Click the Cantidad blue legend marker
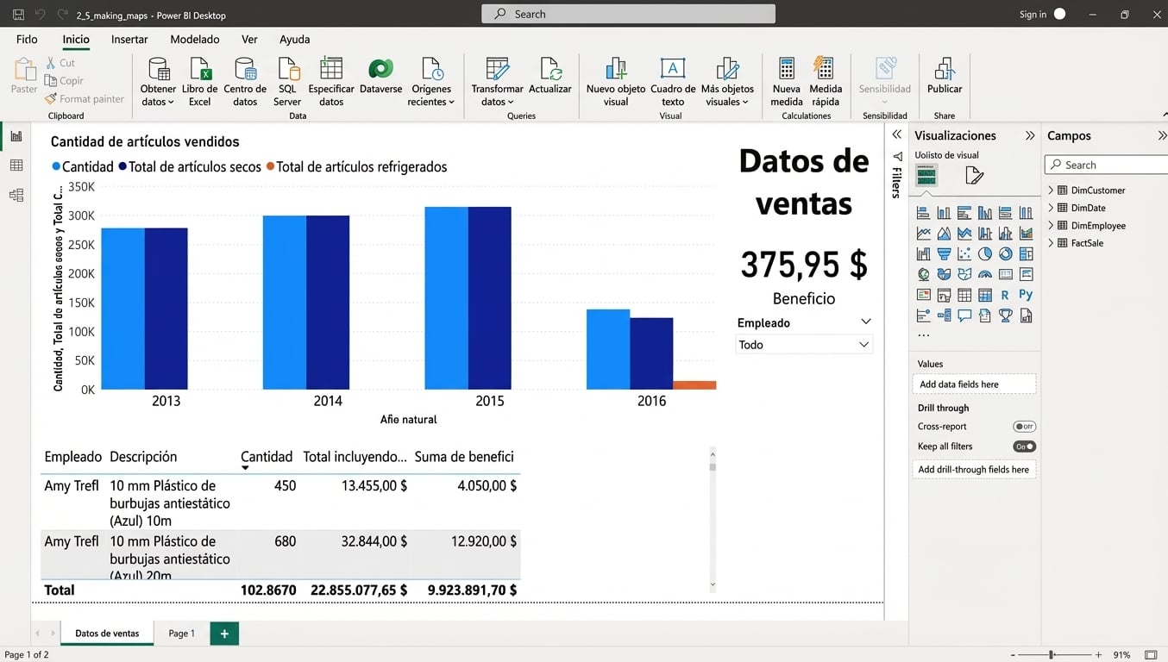Image resolution: width=1168 pixels, height=662 pixels. tap(56, 166)
